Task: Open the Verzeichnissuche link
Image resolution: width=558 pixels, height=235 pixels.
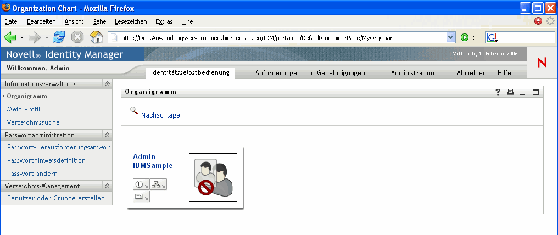Action: pyautogui.click(x=34, y=122)
